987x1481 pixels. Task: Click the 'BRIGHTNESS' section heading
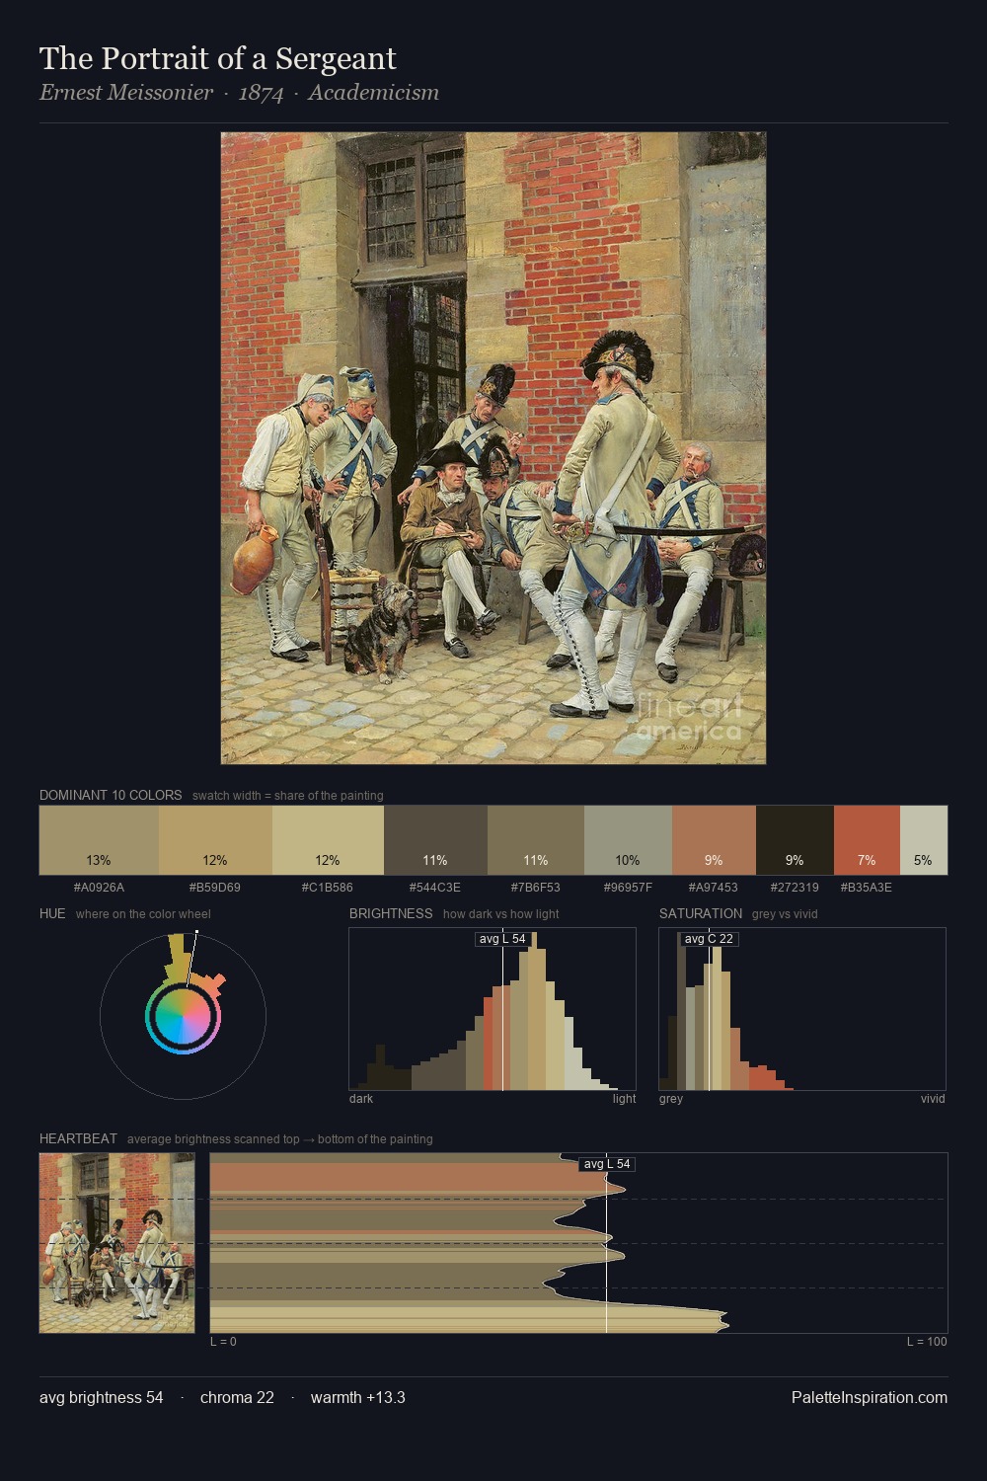click(x=391, y=913)
